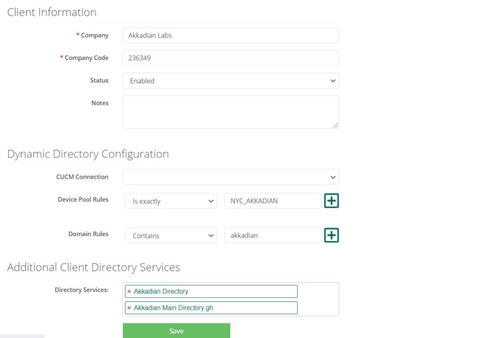Viewport: 488px width, 338px height.
Task: Click inside the Notes text area
Action: [230, 112]
